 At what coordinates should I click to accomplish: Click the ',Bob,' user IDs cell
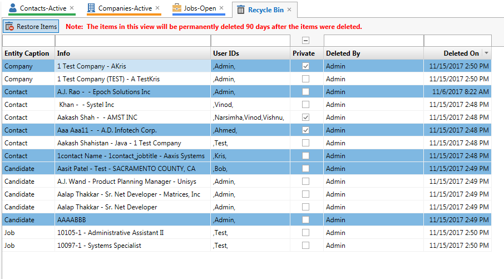tap(250, 169)
